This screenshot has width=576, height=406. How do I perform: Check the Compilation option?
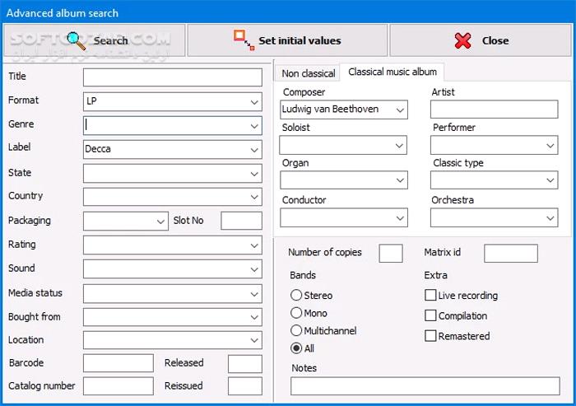[x=430, y=315]
